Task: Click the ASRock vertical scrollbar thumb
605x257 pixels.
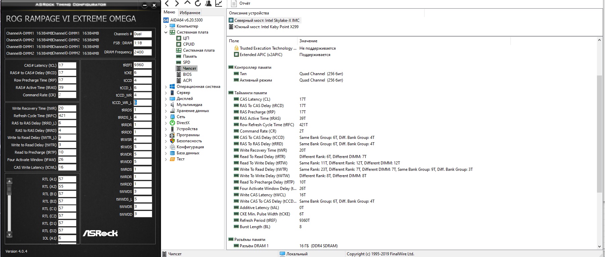Action: 9,190
